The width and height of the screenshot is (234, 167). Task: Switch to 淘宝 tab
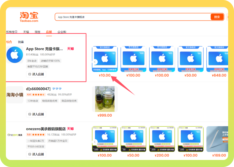(38, 32)
